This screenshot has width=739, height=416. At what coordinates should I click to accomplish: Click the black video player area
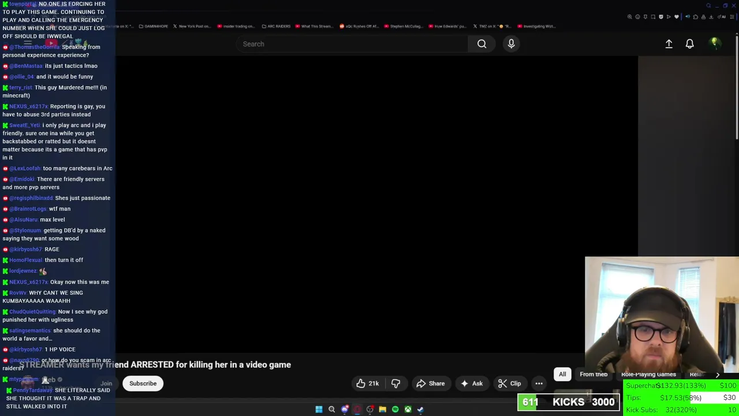tap(376, 205)
